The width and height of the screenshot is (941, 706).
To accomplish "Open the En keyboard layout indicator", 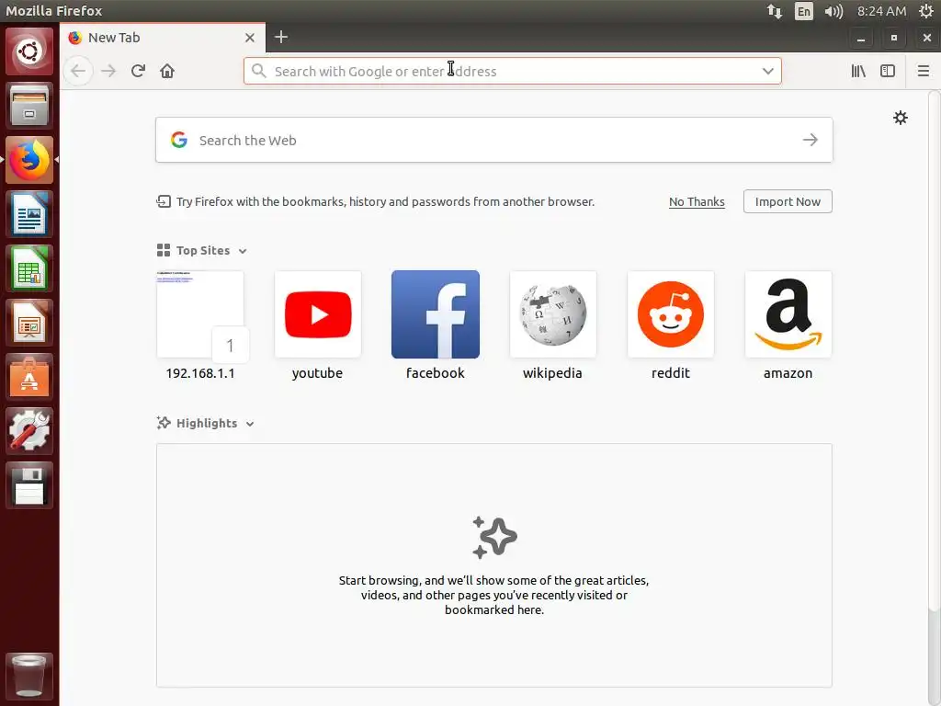I will click(x=803, y=11).
